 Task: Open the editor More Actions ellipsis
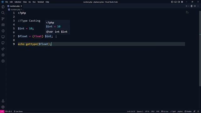tap(198, 6)
